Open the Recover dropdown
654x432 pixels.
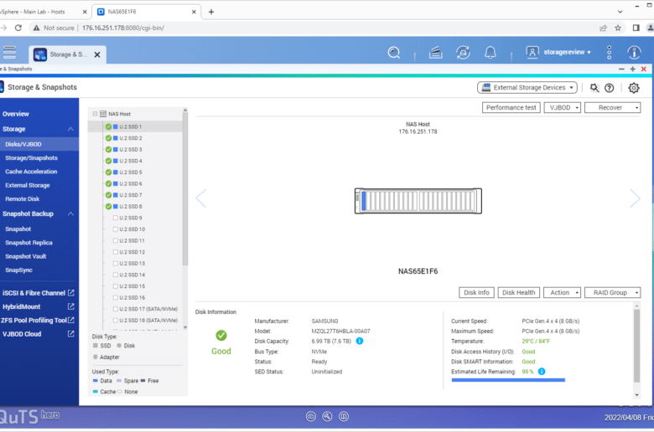(x=612, y=107)
